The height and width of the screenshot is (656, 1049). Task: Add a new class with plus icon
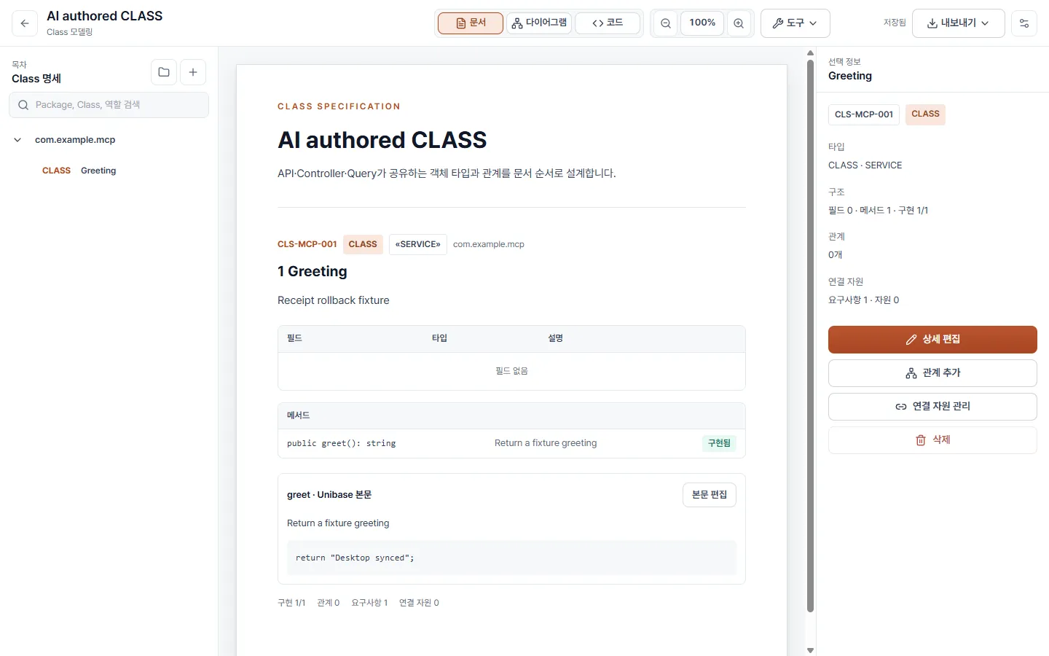(x=193, y=72)
